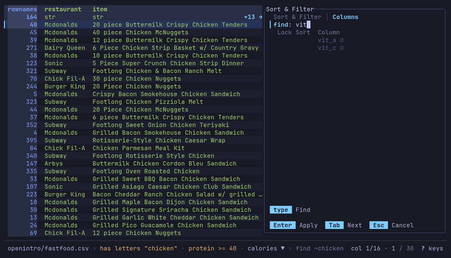Click the Tab Next button
This screenshot has width=451, height=258.
click(343, 225)
